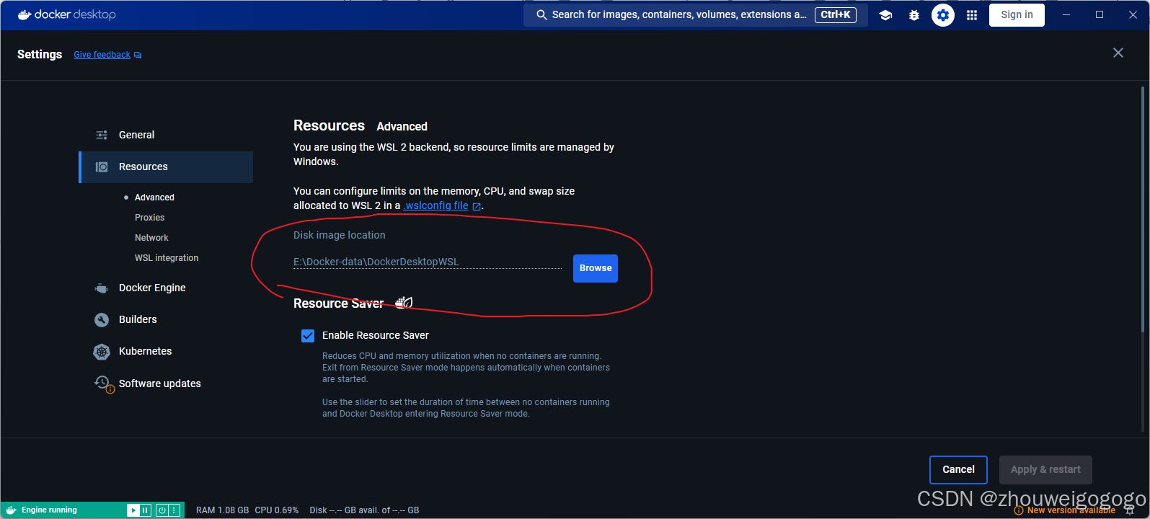
Task: Click the Resource Saver leaf whale icon
Action: tap(404, 303)
